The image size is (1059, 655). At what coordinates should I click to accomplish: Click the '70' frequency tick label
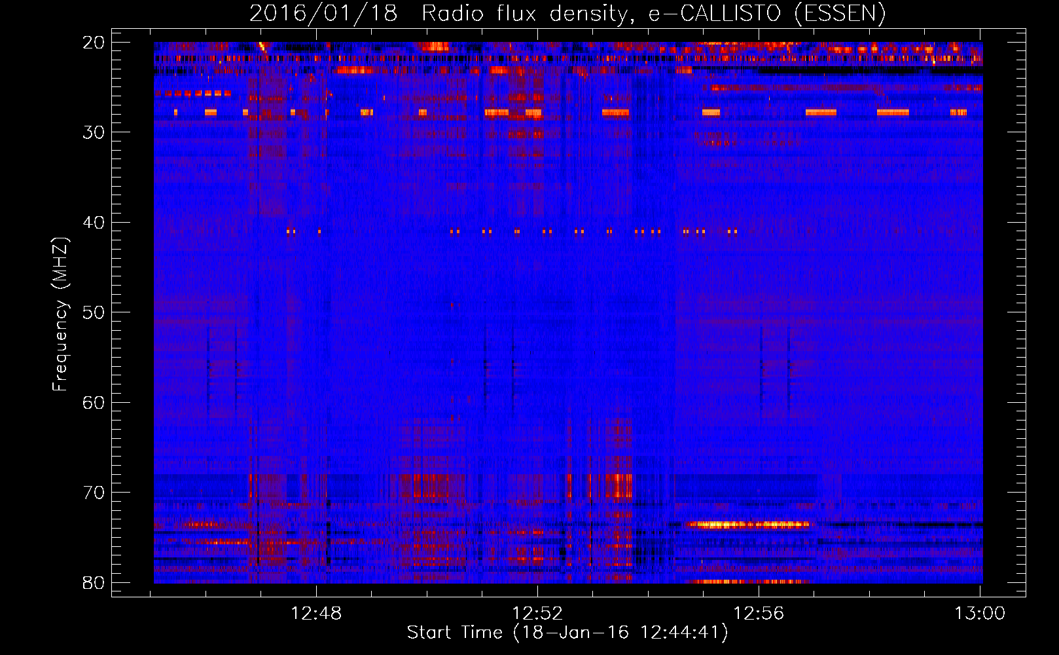click(x=94, y=493)
